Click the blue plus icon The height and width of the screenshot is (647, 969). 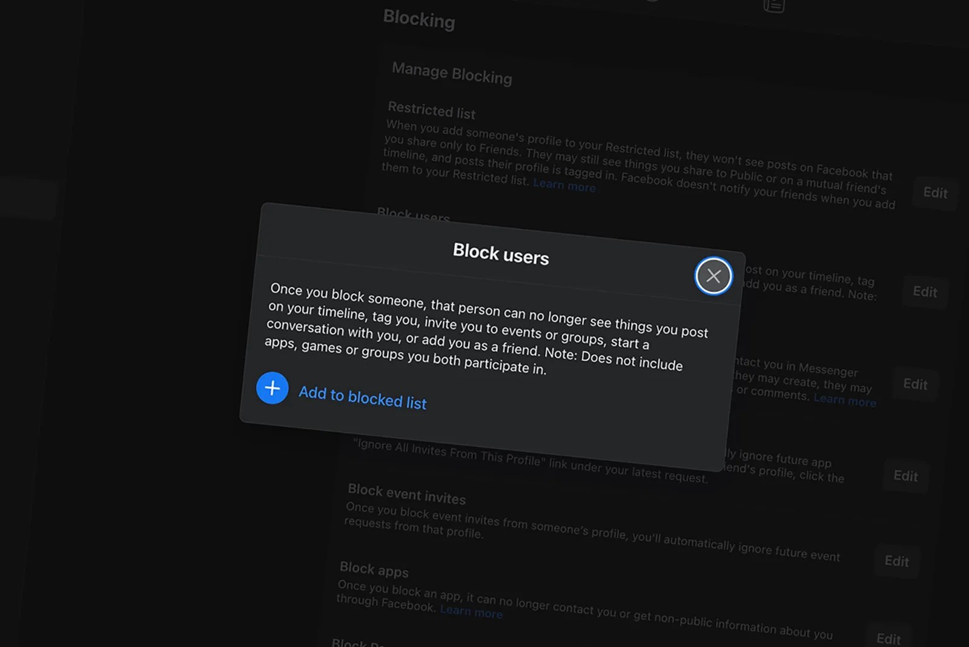pos(273,388)
